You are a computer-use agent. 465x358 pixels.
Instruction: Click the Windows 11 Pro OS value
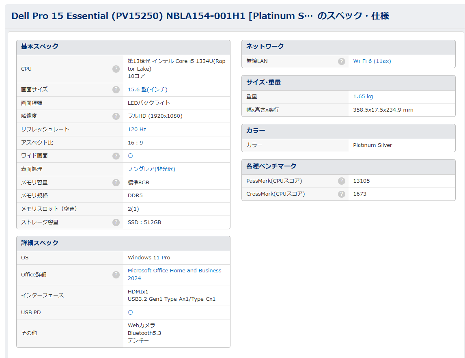click(149, 257)
